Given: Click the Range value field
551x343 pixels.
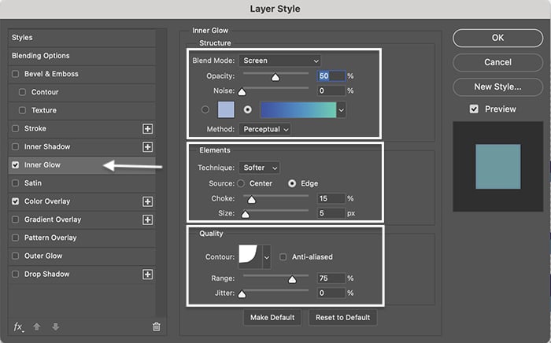Looking at the screenshot, I should coord(331,278).
